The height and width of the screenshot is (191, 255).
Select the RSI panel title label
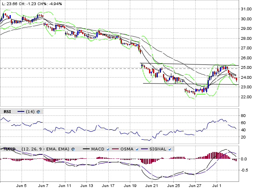[x=7, y=112]
